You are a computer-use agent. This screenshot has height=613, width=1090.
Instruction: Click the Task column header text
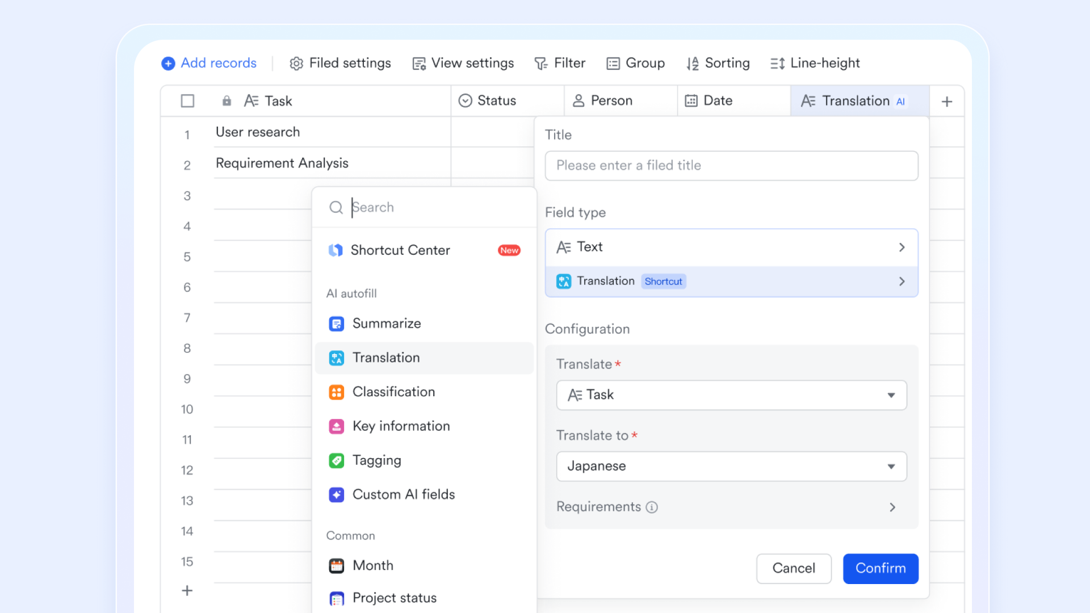coord(278,101)
